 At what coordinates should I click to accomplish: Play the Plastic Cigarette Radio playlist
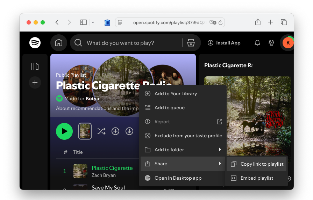click(x=64, y=131)
